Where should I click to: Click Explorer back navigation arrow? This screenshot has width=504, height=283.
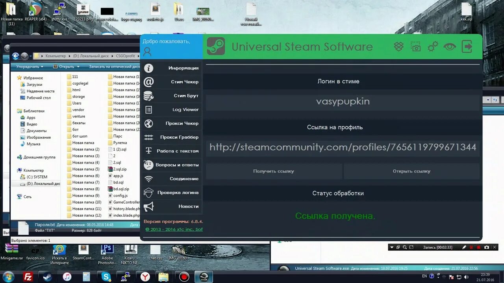coord(15,56)
